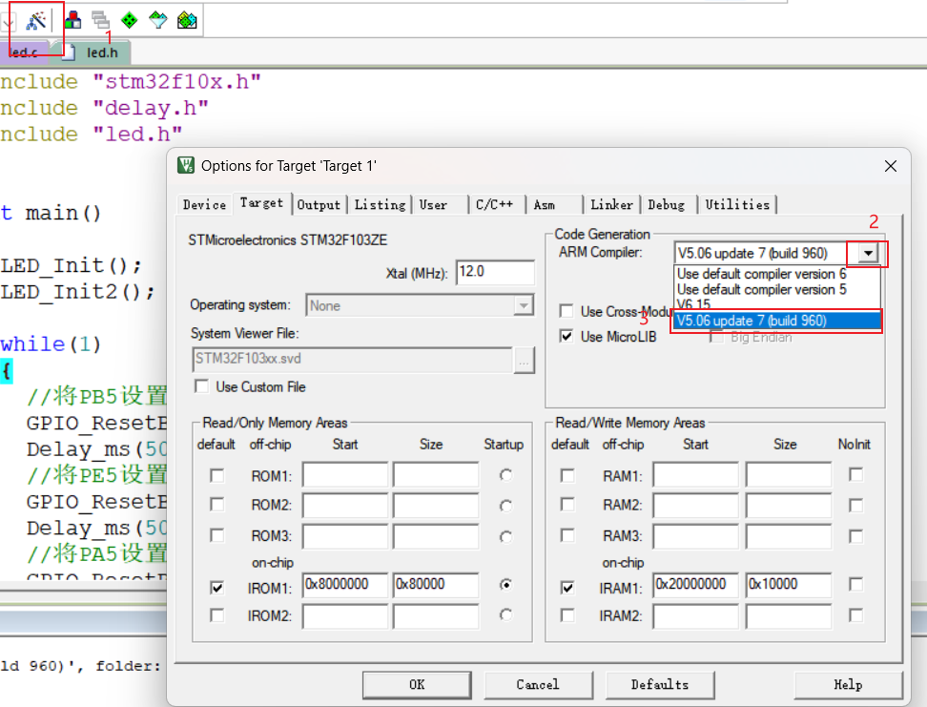Open the Linker tab
Image resolution: width=927 pixels, height=707 pixels.
click(x=611, y=205)
